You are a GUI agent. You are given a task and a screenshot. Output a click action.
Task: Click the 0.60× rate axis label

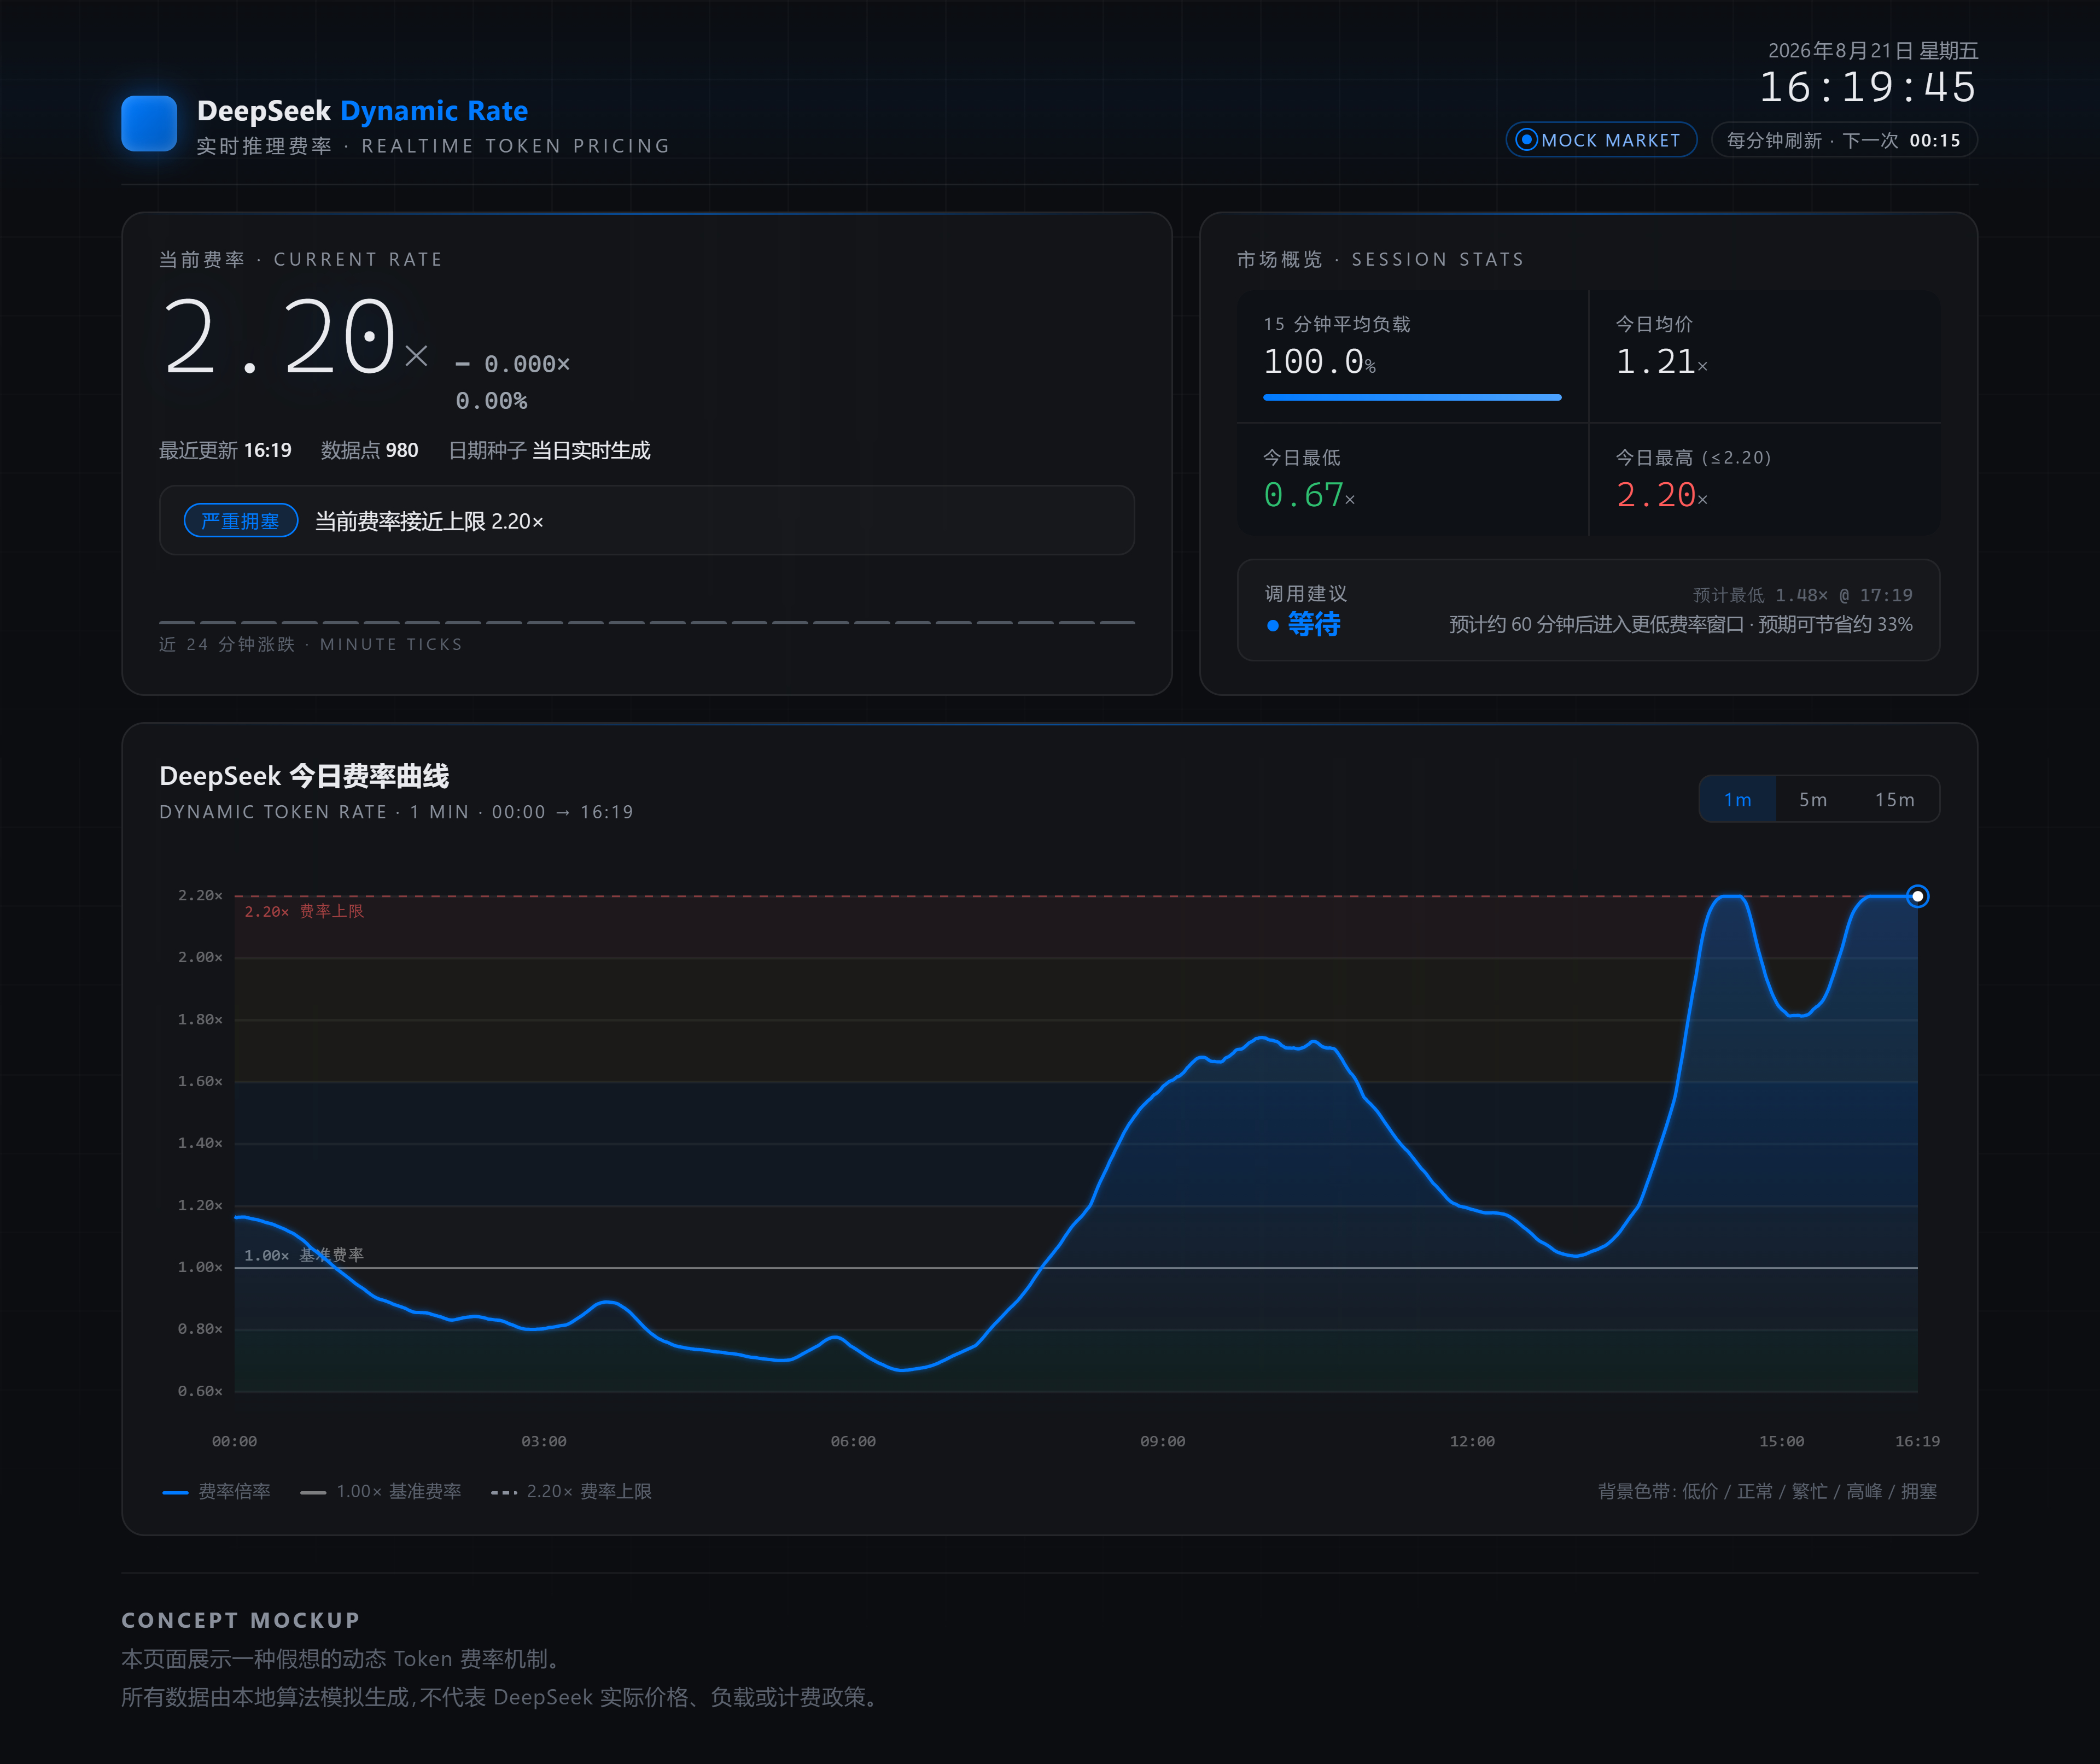click(200, 1391)
